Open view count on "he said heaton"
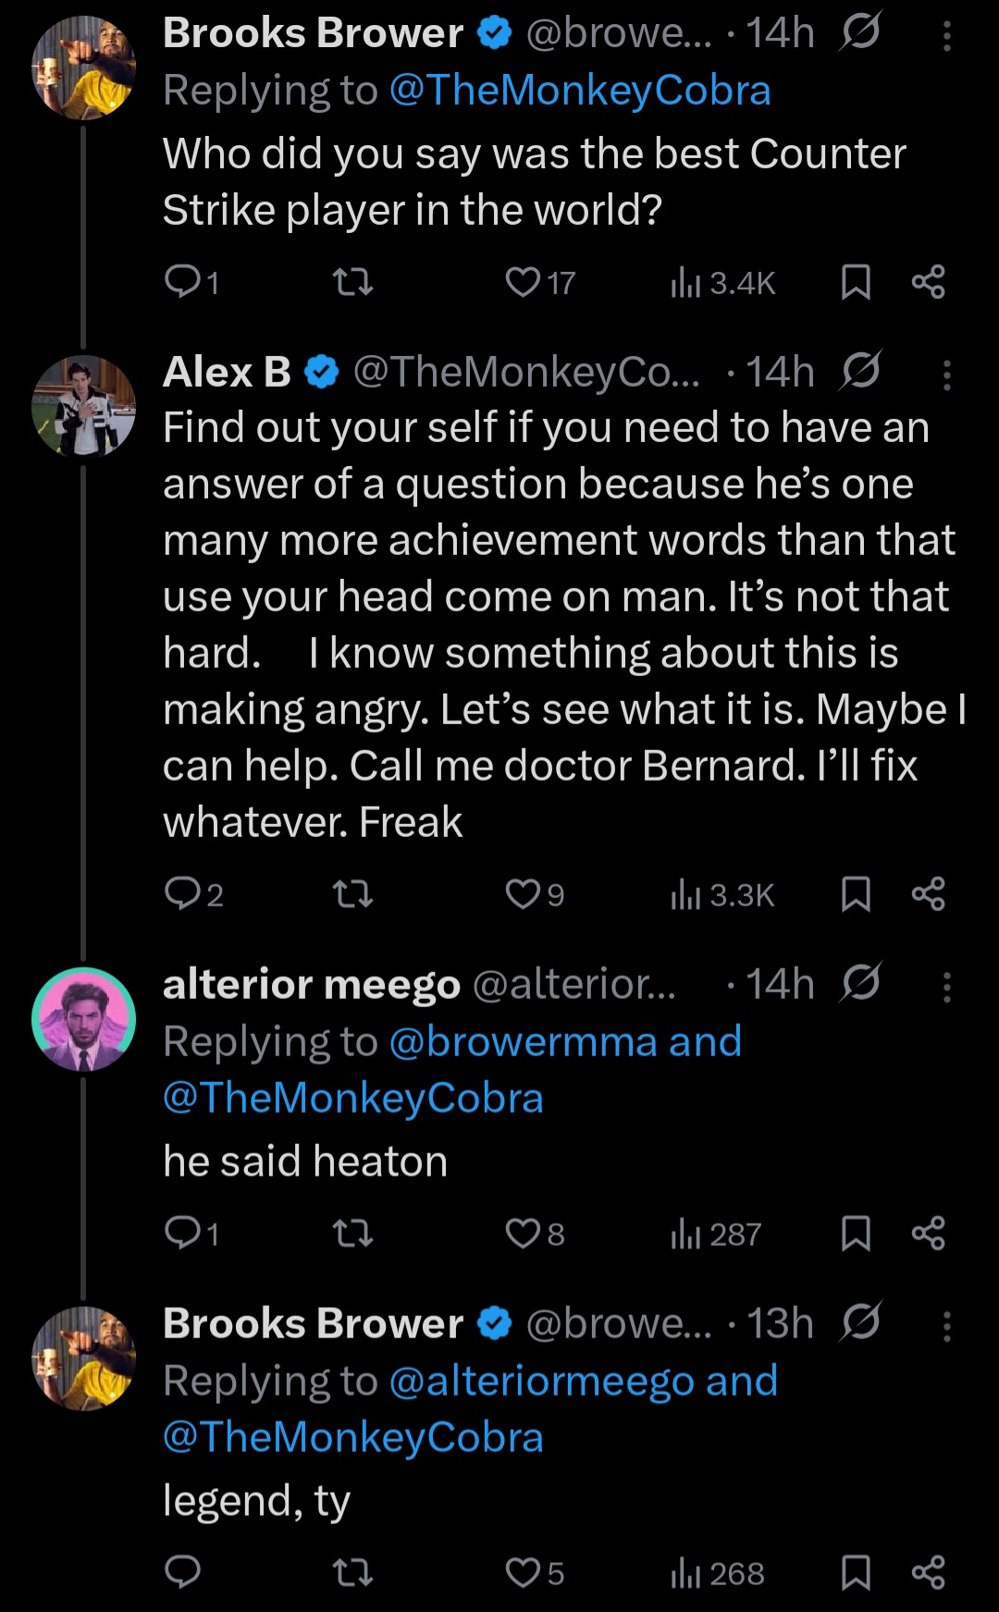 tap(716, 1234)
